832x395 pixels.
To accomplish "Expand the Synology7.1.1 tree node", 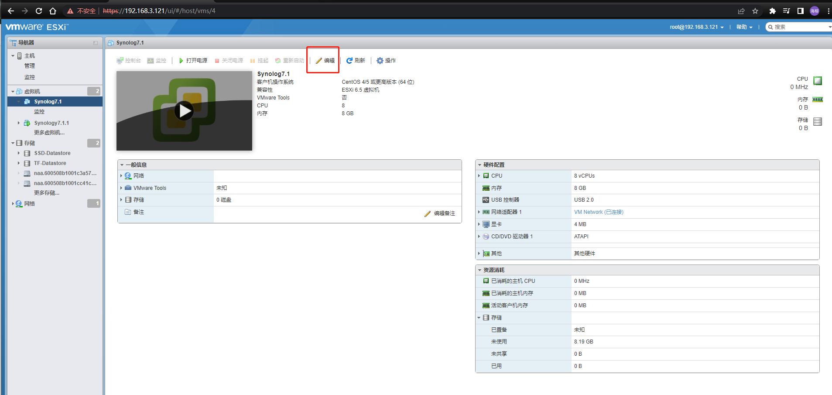I will click(x=19, y=123).
